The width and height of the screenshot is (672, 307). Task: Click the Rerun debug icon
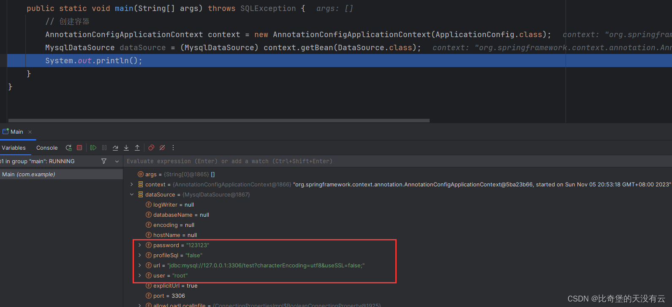coord(68,148)
